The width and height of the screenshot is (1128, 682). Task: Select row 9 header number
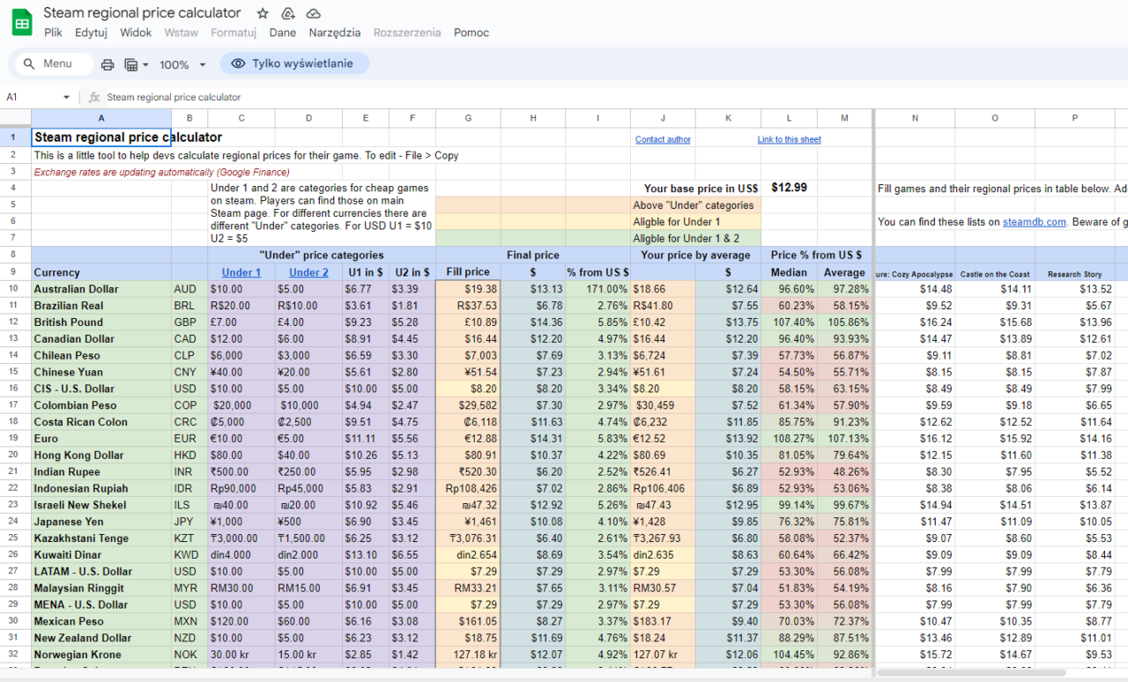tap(15, 272)
